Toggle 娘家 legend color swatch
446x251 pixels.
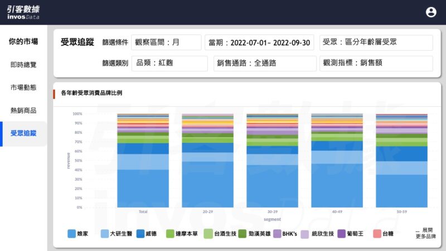[71, 234]
